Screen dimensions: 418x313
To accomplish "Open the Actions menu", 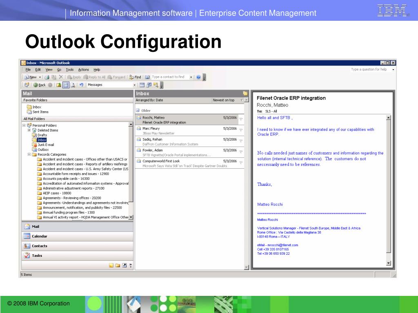I will [83, 70].
